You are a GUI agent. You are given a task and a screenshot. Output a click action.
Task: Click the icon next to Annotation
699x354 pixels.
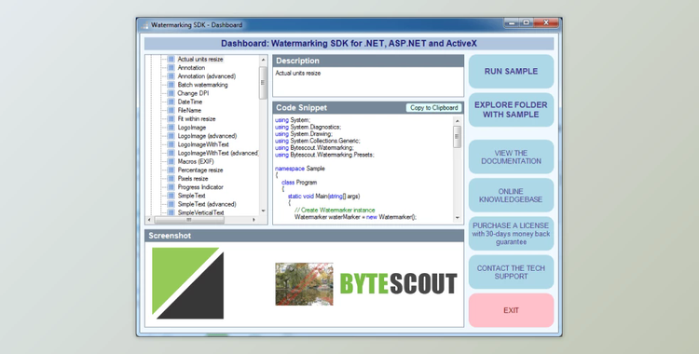[x=171, y=68]
